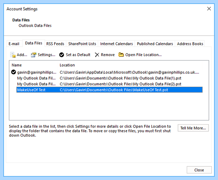Click the Add data file icon

[x=13, y=55]
